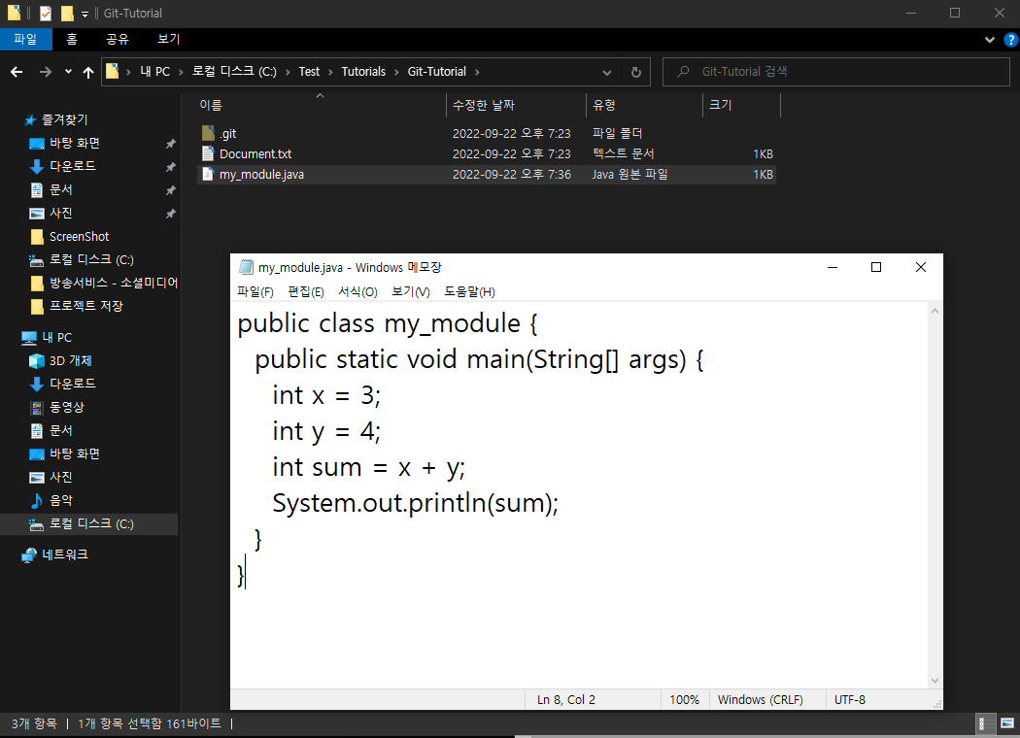Go back with the left arrow button
Viewport: 1020px width, 738px height.
tap(17, 72)
